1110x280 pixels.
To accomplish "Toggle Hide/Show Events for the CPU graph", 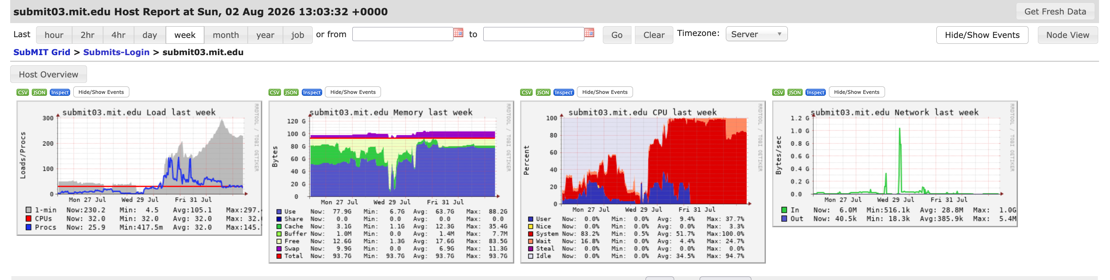I will coord(605,92).
